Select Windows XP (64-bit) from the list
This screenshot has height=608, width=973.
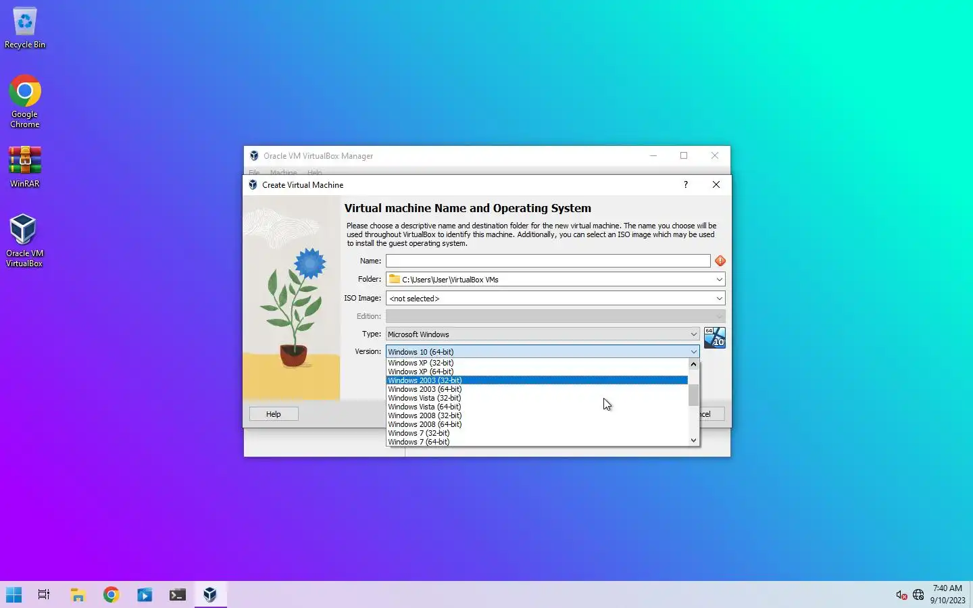click(537, 372)
